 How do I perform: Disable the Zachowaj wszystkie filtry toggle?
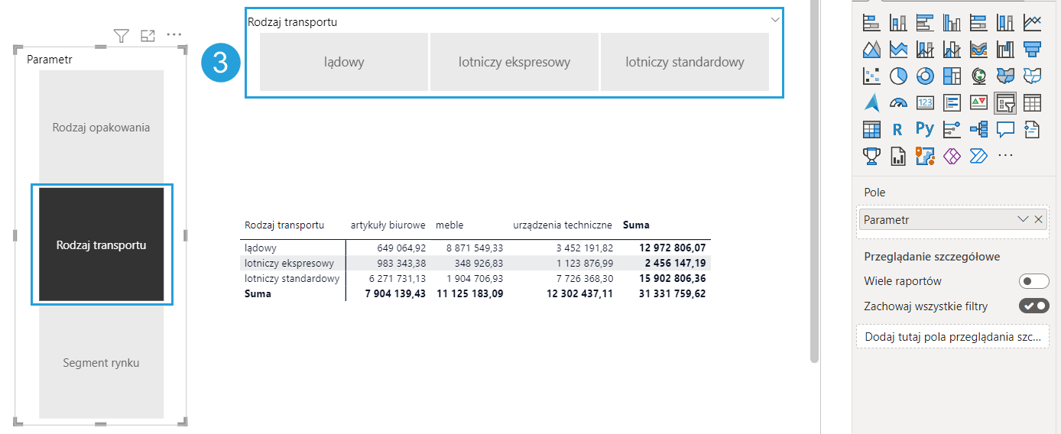[x=1033, y=306]
